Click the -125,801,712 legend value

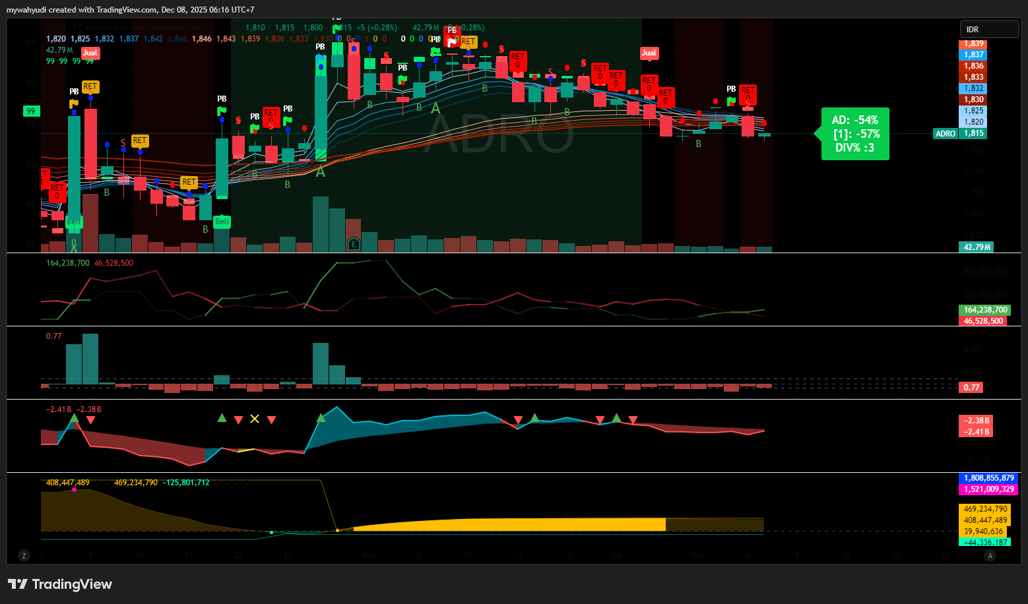coord(186,483)
